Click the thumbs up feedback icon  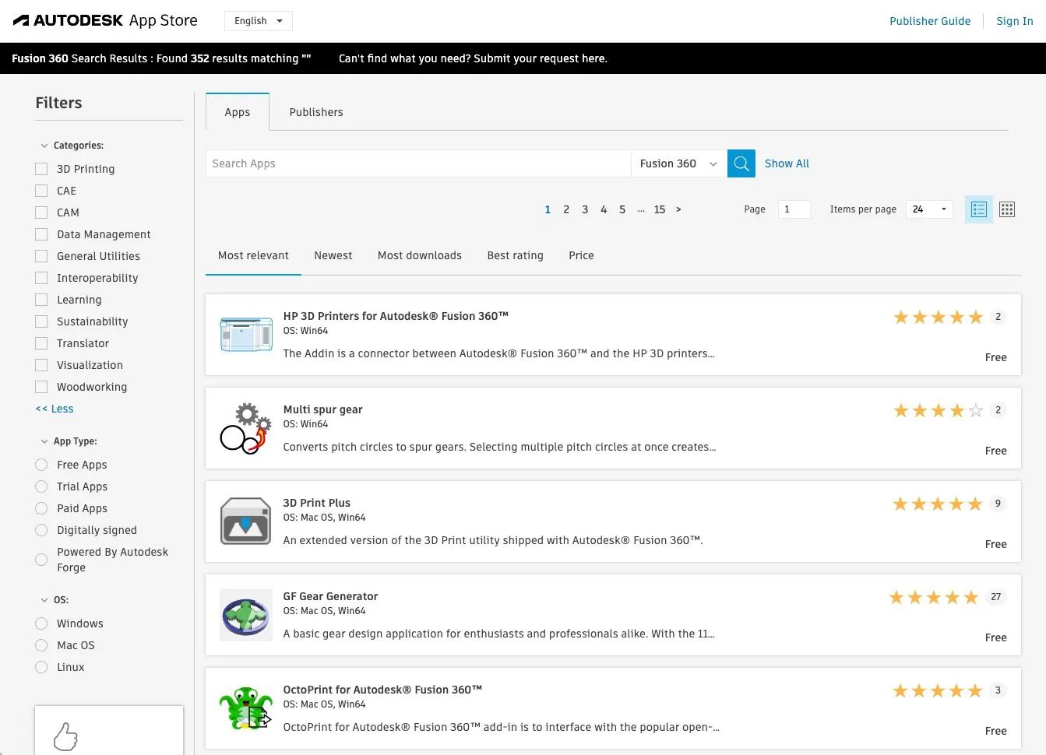(x=66, y=736)
